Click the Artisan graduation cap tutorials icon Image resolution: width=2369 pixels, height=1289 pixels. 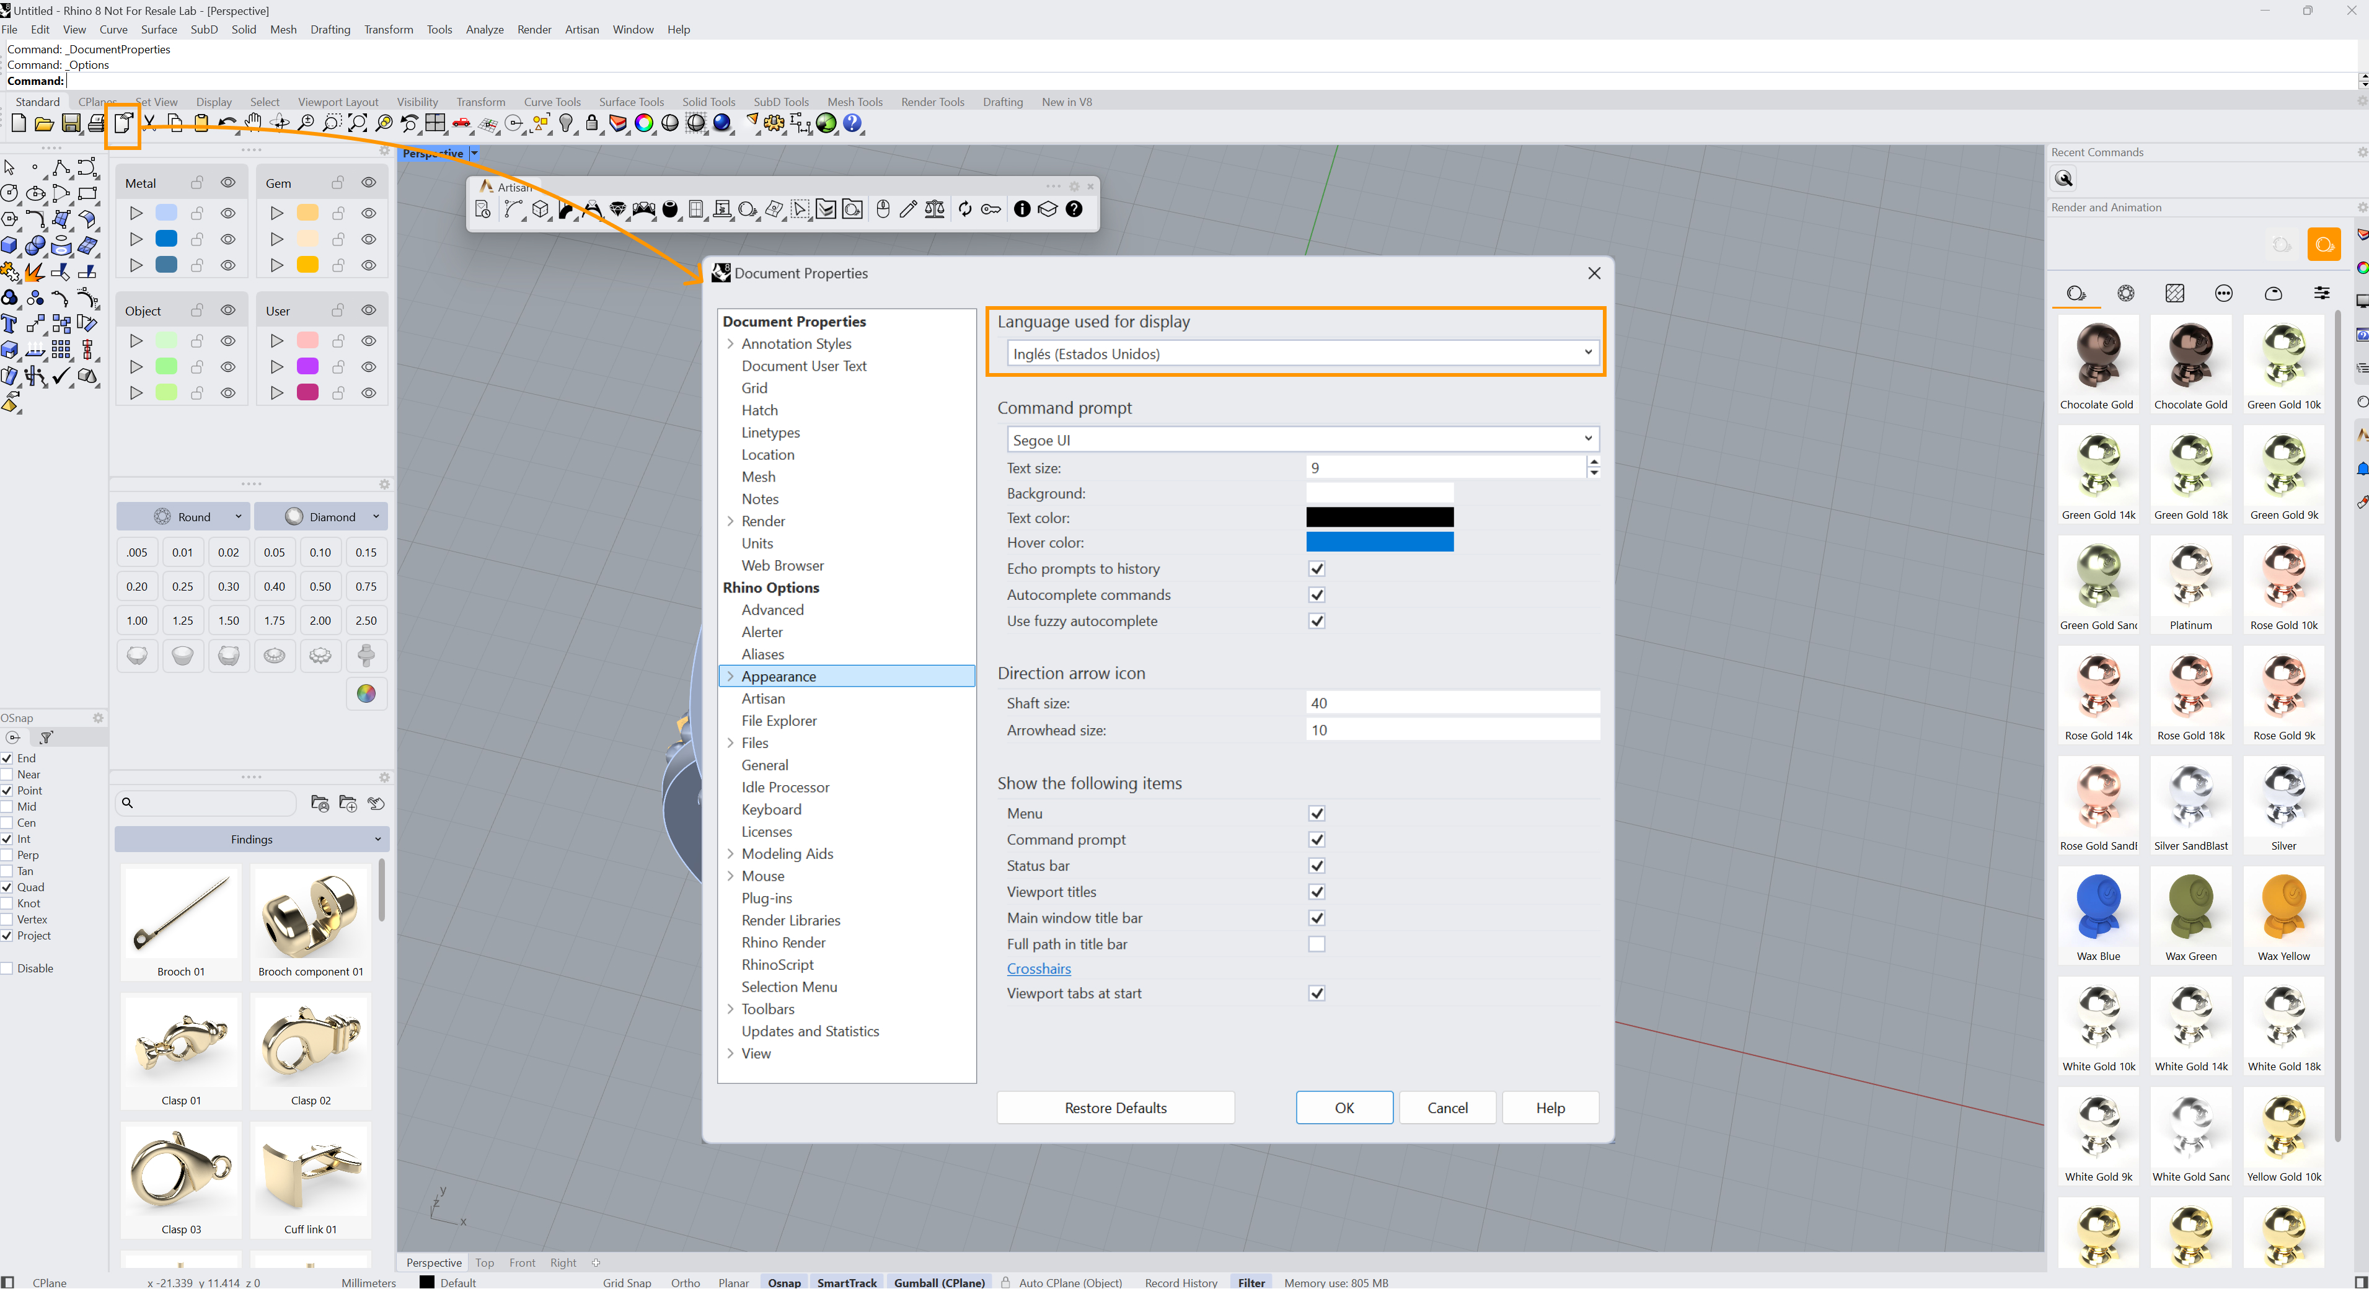1048,209
